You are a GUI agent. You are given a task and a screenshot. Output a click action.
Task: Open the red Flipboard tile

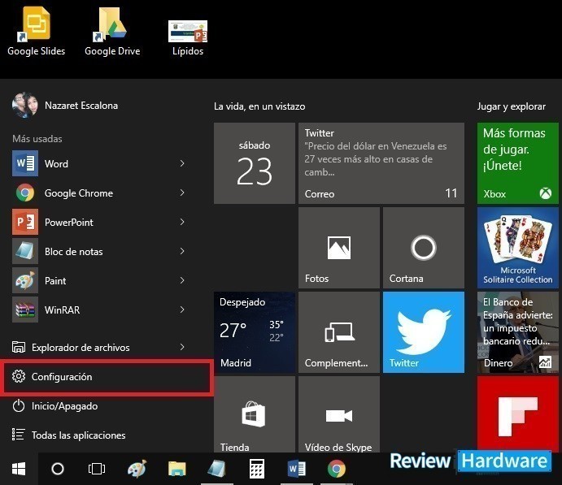[518, 414]
